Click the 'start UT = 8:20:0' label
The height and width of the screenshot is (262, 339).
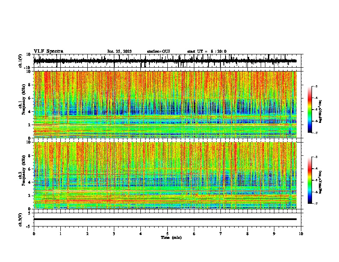(x=207, y=51)
